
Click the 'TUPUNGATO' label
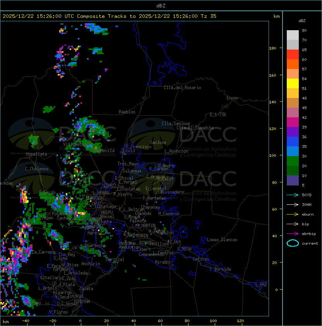(x=63, y=269)
